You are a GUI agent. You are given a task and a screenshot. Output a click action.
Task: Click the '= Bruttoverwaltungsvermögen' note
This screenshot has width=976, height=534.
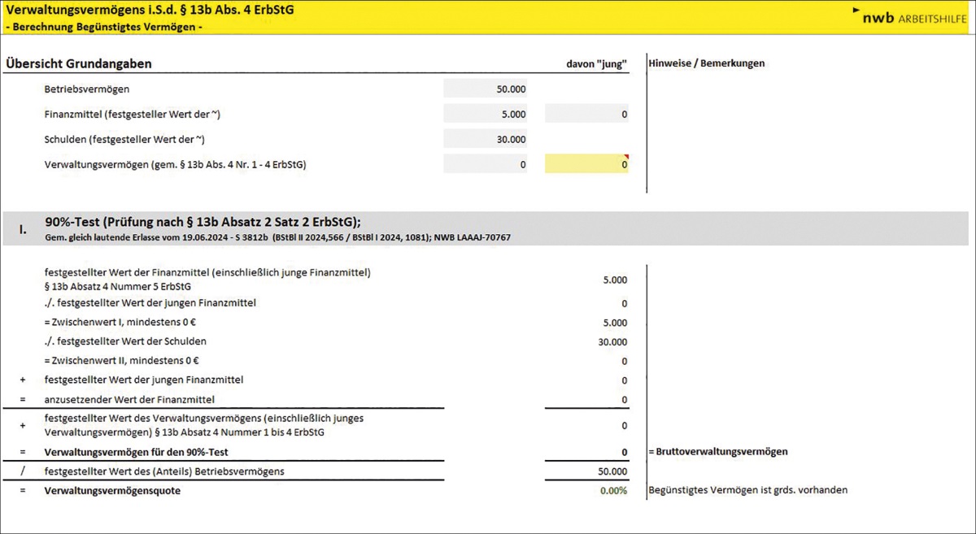click(x=717, y=452)
